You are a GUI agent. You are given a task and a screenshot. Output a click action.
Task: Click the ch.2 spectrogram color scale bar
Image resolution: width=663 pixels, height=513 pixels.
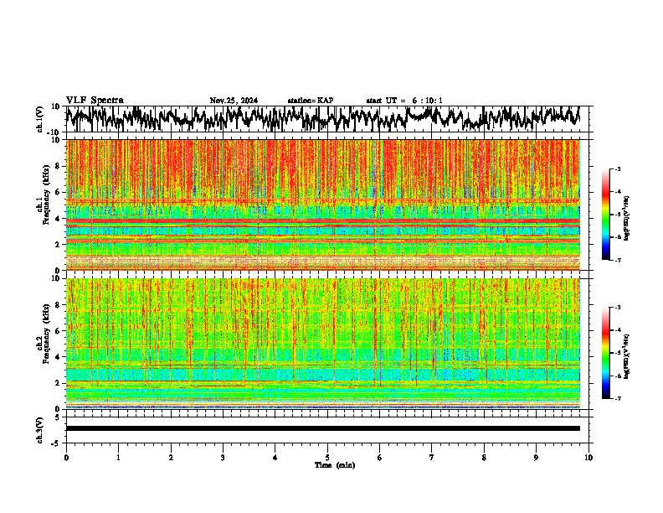point(605,353)
